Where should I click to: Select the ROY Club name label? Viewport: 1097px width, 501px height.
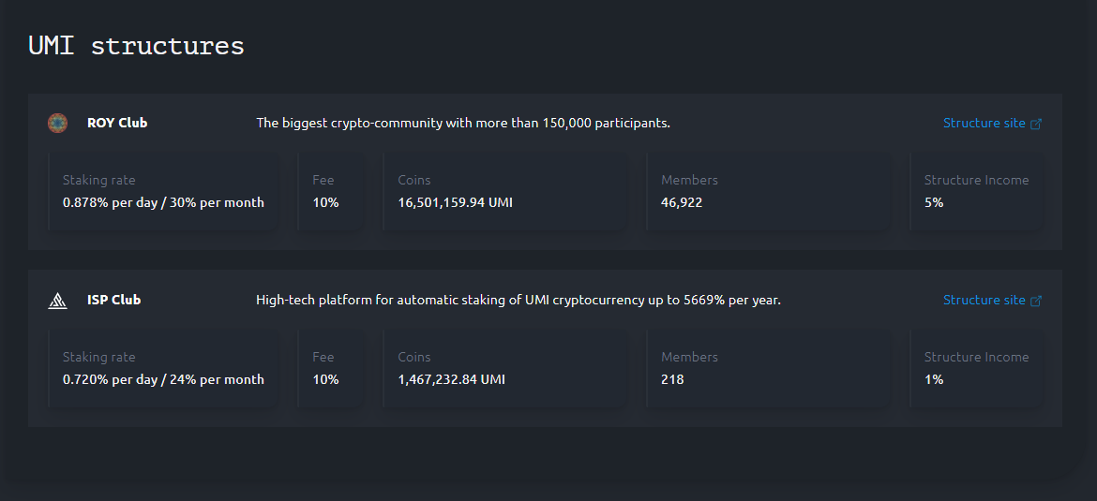[x=117, y=123]
